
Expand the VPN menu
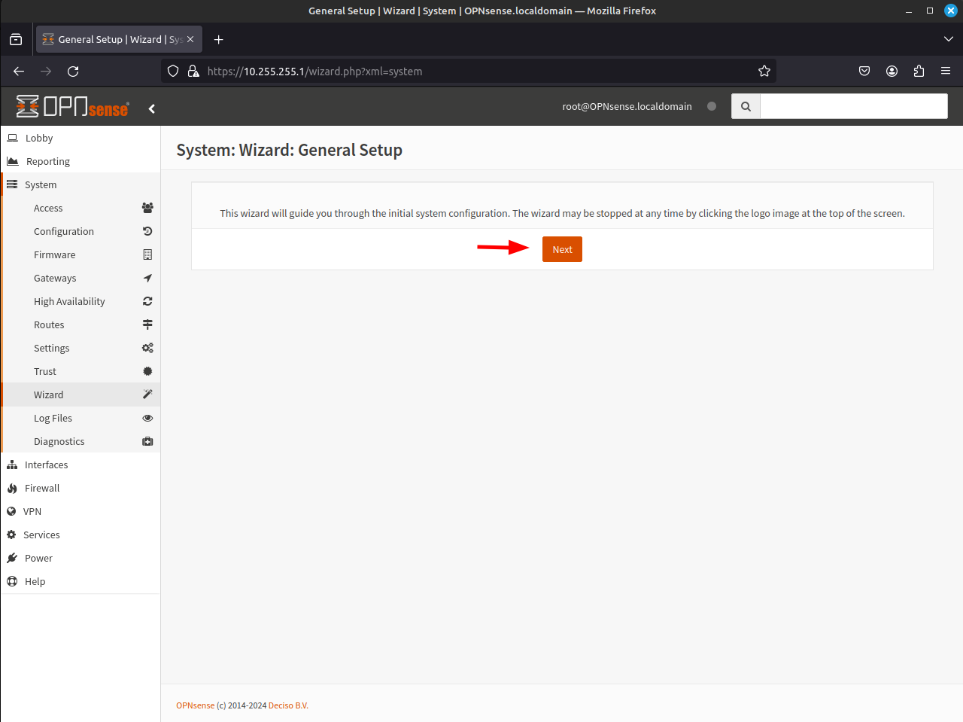tap(32, 511)
